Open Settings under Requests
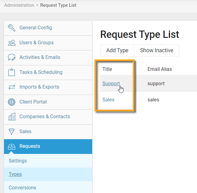 18,161
